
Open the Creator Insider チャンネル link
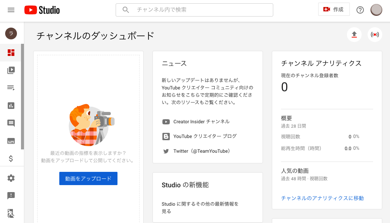(201, 121)
